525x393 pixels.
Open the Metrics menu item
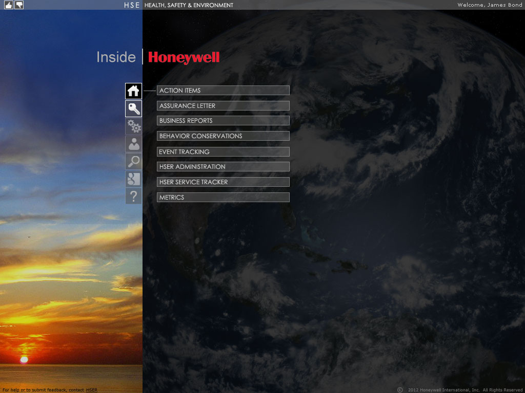coord(223,198)
